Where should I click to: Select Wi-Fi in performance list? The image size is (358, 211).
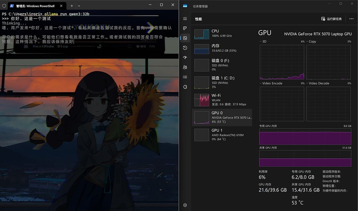coord(222,100)
